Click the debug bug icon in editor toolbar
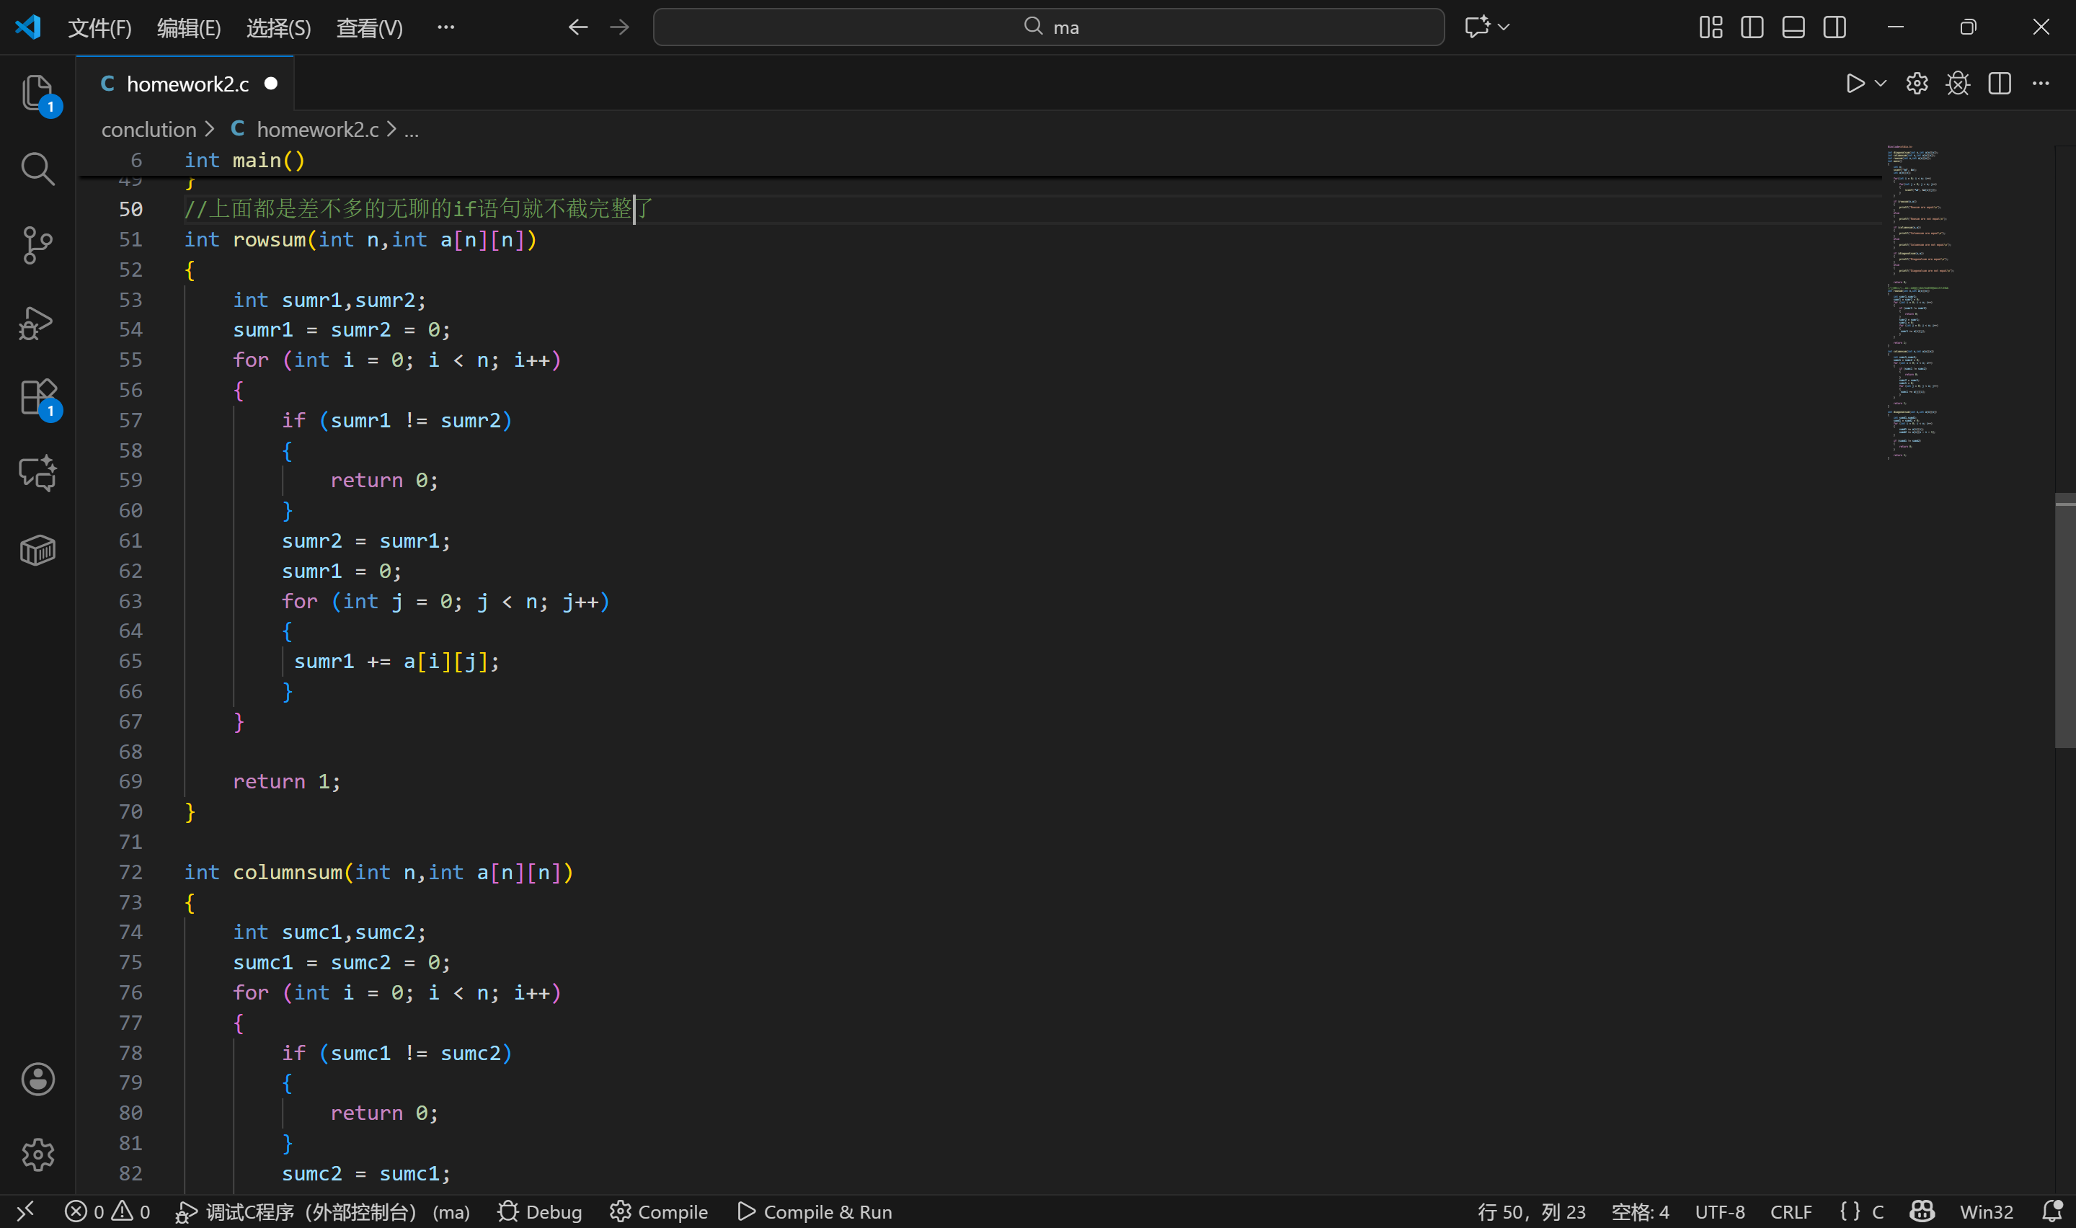The width and height of the screenshot is (2076, 1228). (1958, 84)
